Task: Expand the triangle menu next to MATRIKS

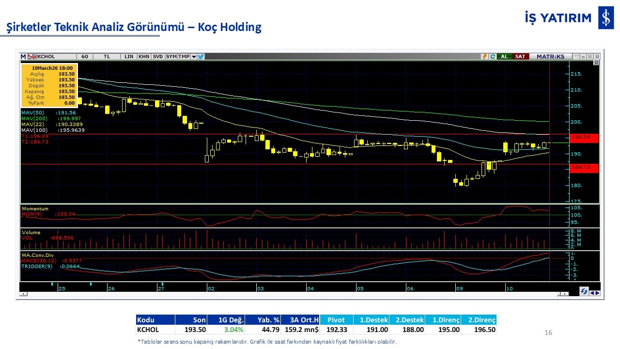Action: (x=576, y=56)
